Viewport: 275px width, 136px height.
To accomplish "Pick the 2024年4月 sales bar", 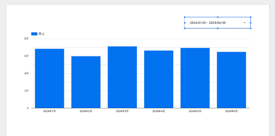I will coord(159,79).
